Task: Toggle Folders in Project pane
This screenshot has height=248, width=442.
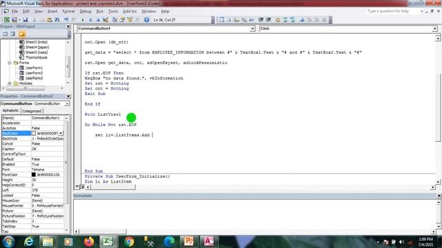Action: [22, 34]
